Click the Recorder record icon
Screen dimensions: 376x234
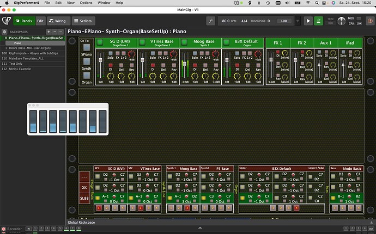pos(4,229)
